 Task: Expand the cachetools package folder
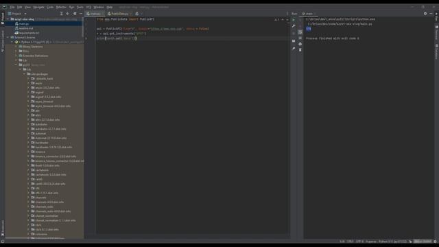pos(28,170)
